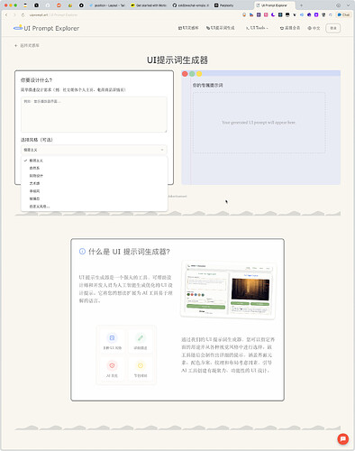Viewport: 355px width, 451px height.
Task: Click the design description textarea
Action: (94, 115)
